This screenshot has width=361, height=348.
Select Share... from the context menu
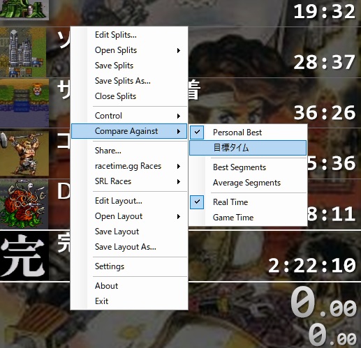129,151
